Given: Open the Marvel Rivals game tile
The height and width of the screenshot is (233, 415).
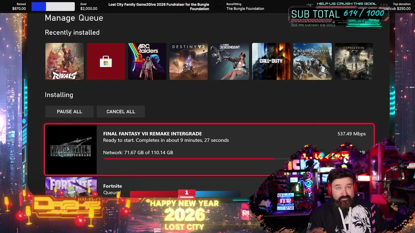Looking at the screenshot, I should point(64,61).
